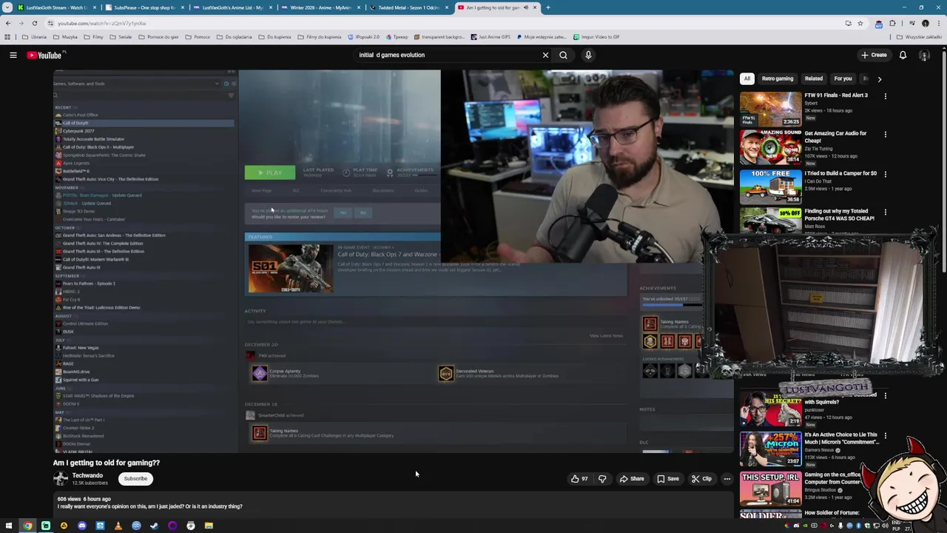Open File Explorer from the taskbar
The height and width of the screenshot is (533, 947).
209,526
